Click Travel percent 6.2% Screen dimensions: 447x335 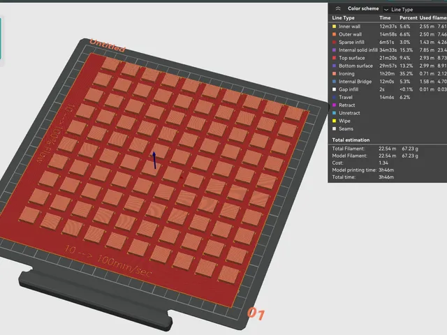click(x=405, y=97)
